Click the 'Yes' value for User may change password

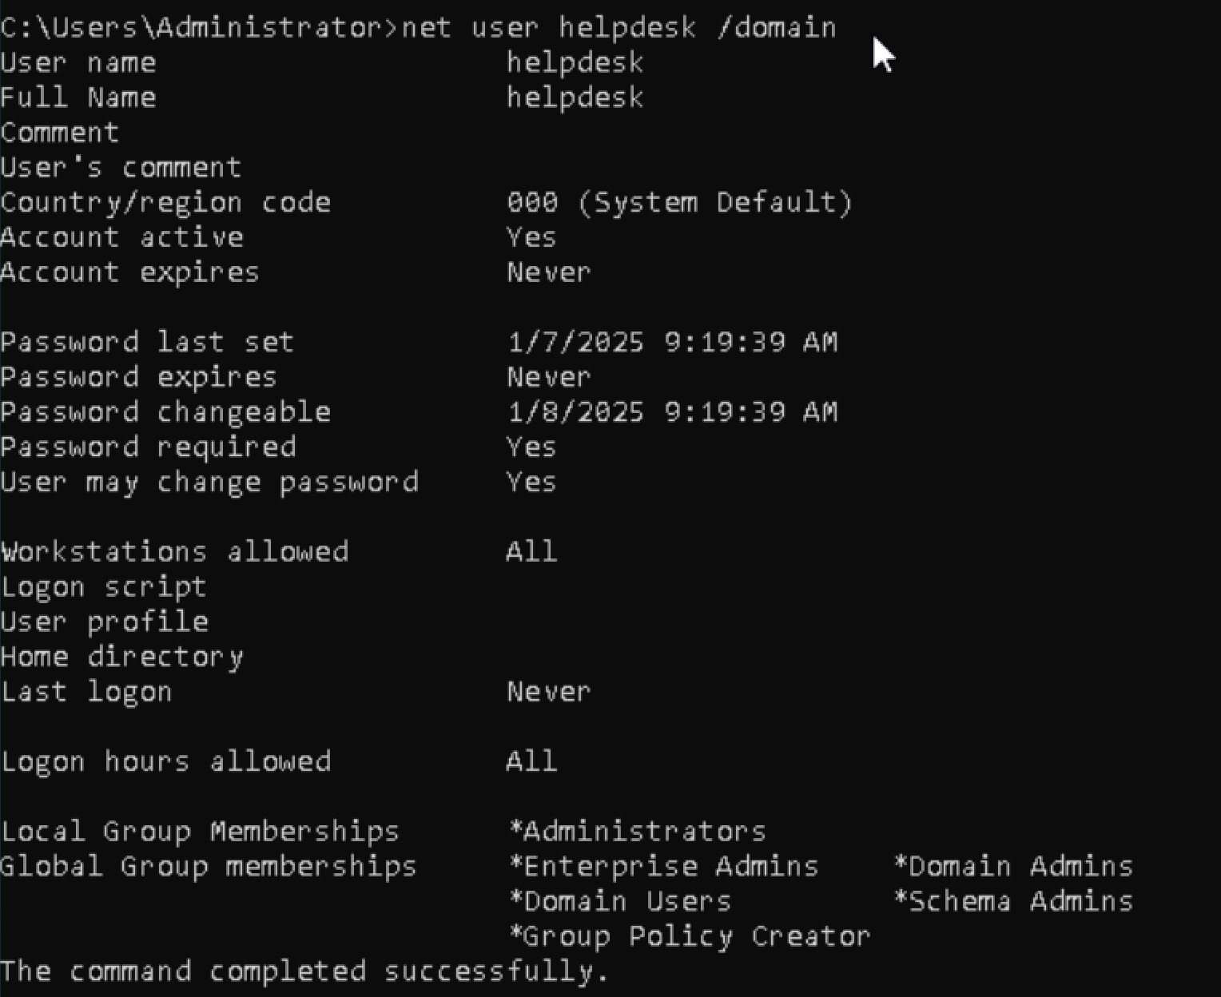click(531, 483)
